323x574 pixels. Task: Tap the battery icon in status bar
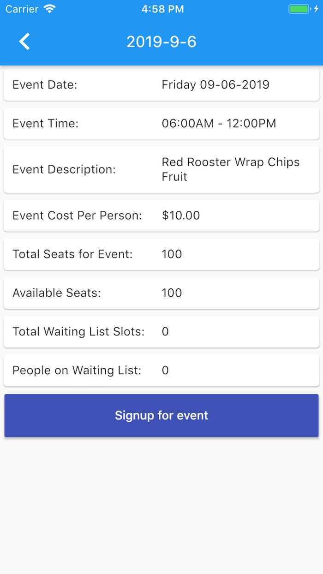point(299,9)
